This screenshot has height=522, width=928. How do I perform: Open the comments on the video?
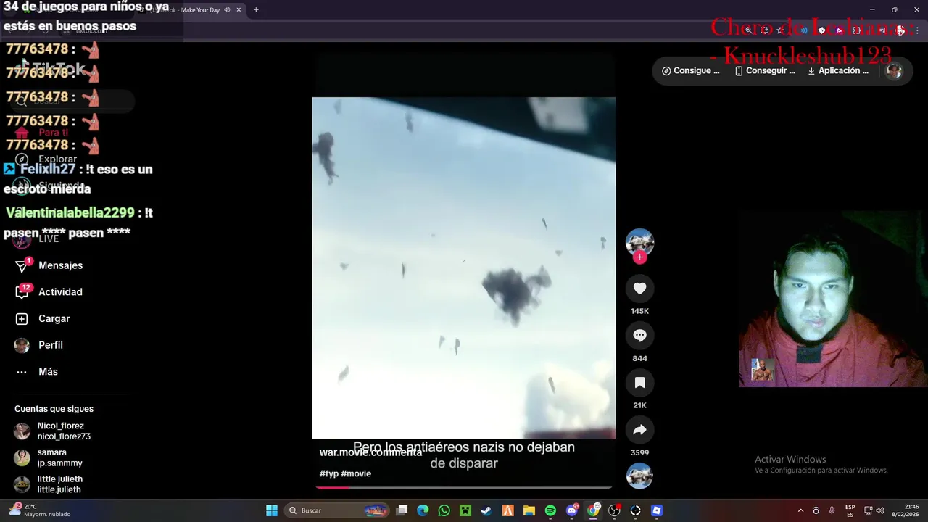pos(639,336)
